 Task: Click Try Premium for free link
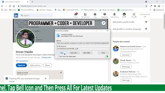145,16
